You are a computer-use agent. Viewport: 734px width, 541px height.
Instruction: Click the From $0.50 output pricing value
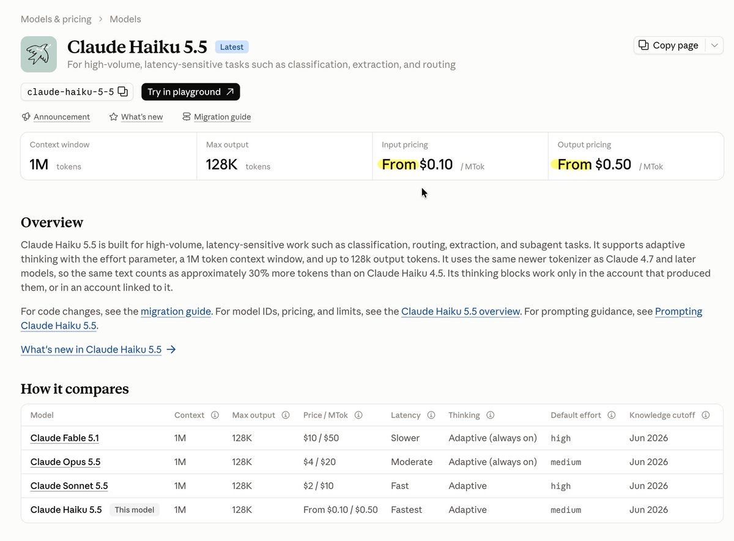(595, 165)
